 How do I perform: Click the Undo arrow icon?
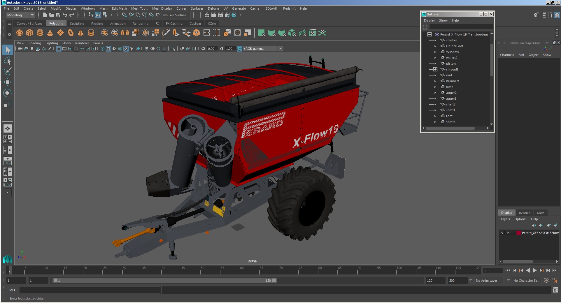pyautogui.click(x=65, y=15)
